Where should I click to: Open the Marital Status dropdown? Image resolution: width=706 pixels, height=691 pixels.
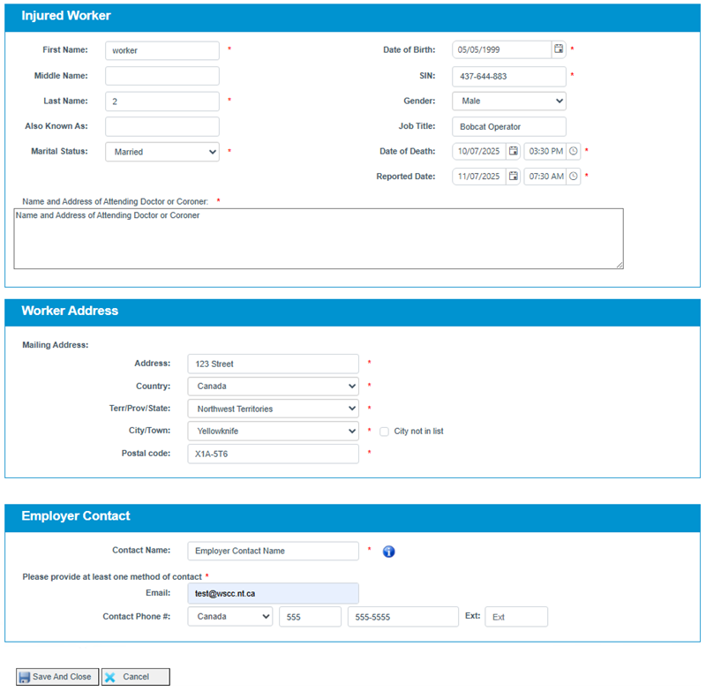[x=162, y=152]
